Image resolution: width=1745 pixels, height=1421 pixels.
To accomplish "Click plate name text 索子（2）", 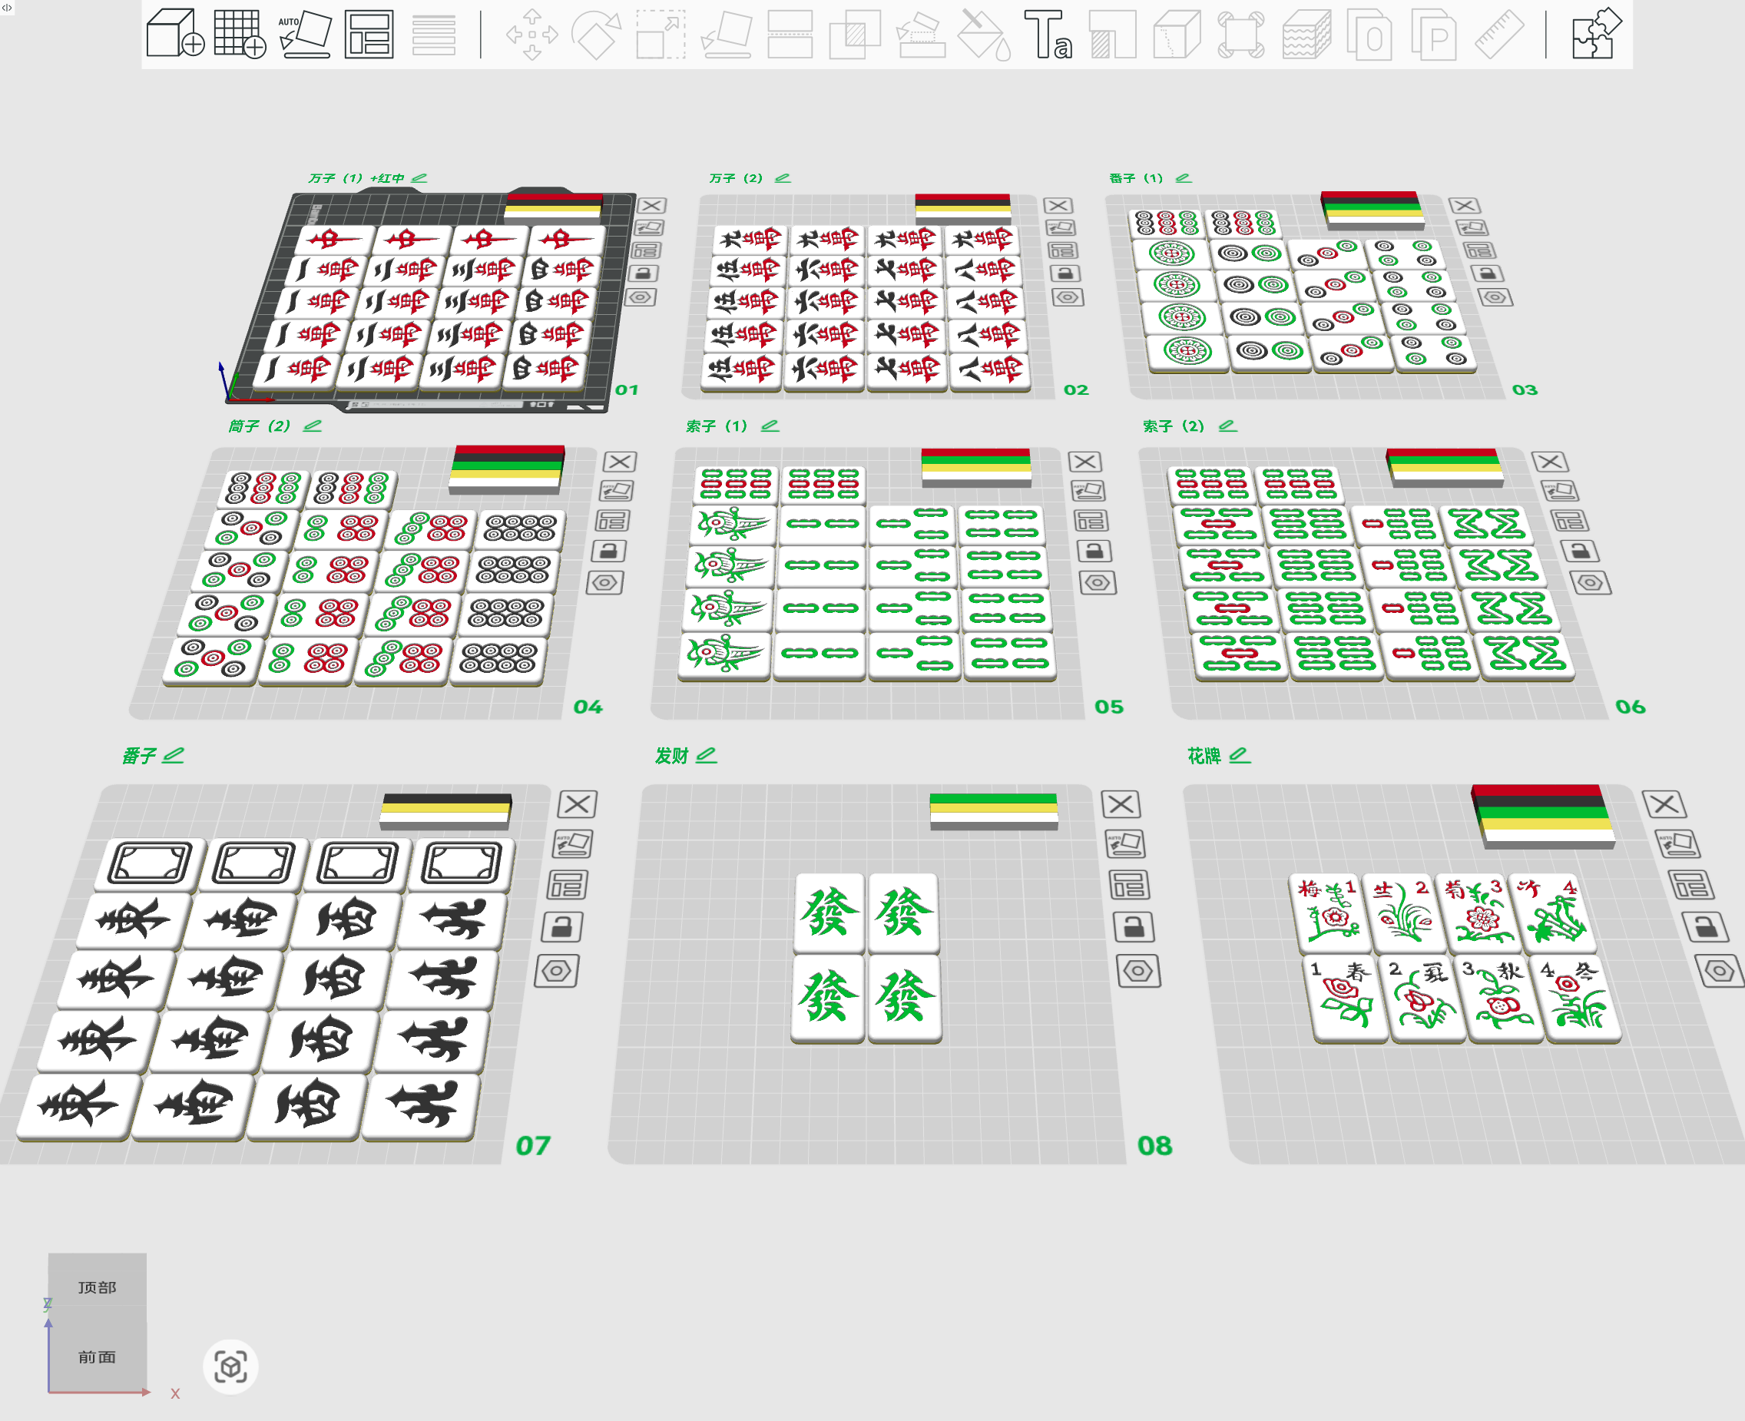I will (1174, 426).
